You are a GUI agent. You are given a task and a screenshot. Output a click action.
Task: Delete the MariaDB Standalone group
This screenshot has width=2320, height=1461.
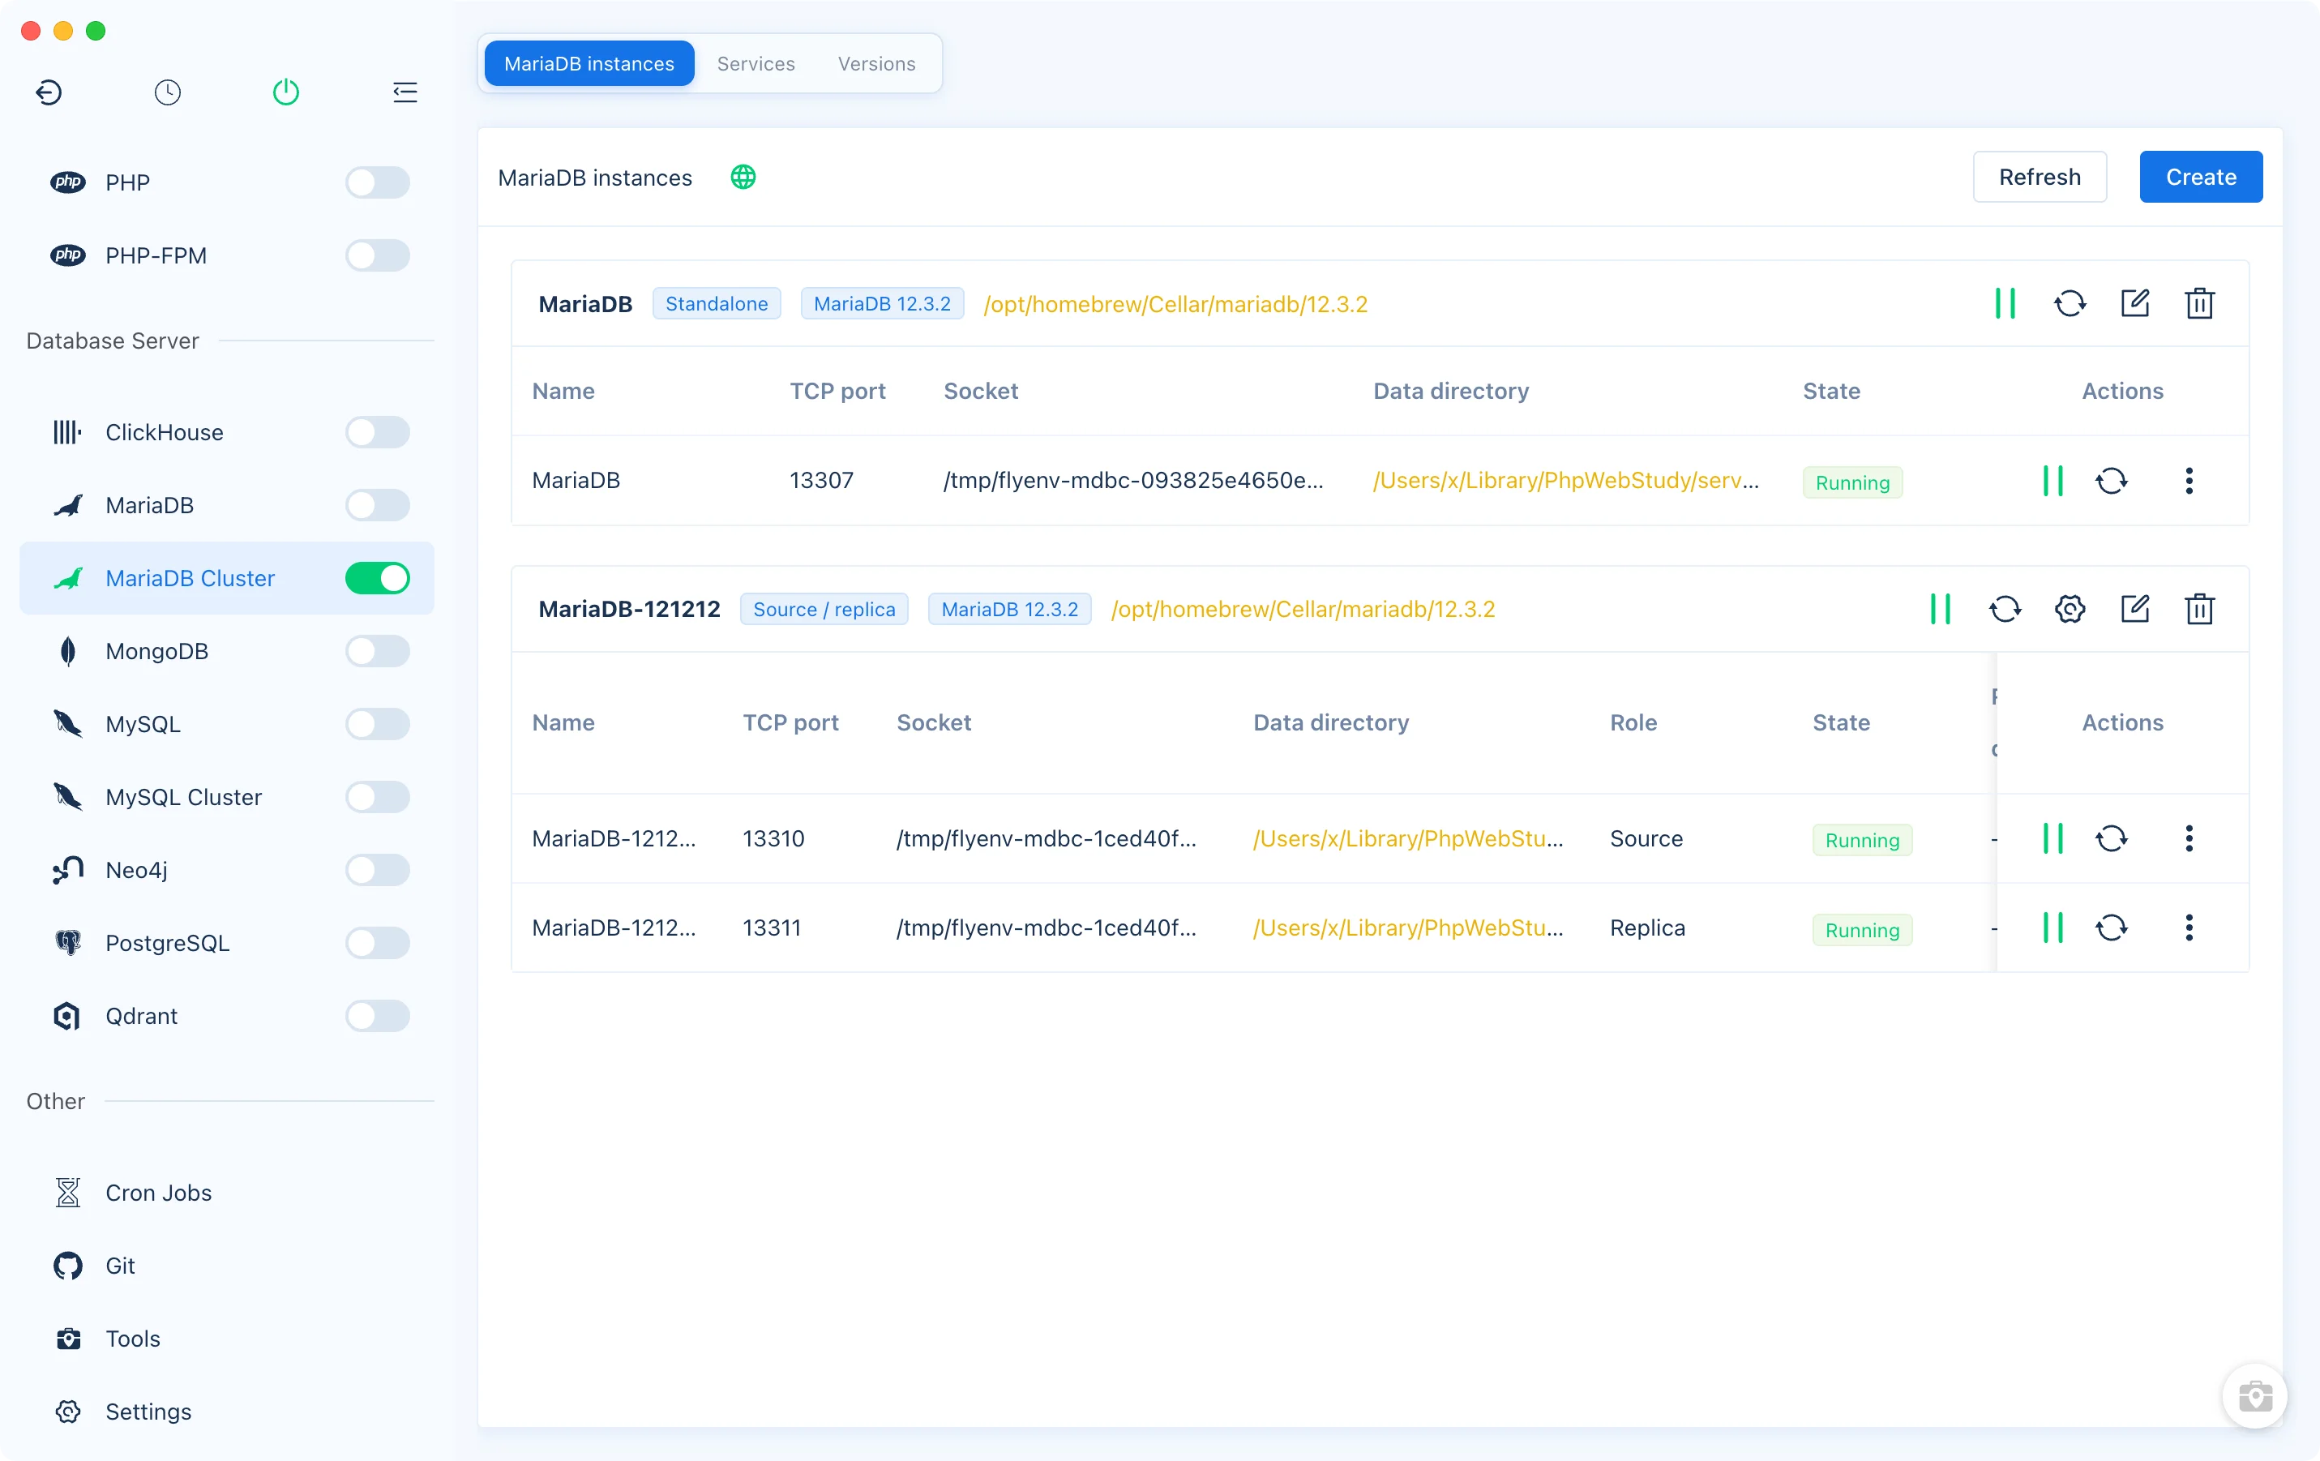tap(2199, 303)
